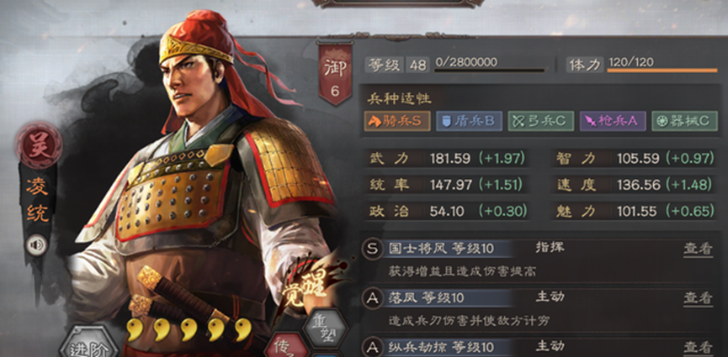
Task: Open the 御 6 red banner badge
Action: 335,74
